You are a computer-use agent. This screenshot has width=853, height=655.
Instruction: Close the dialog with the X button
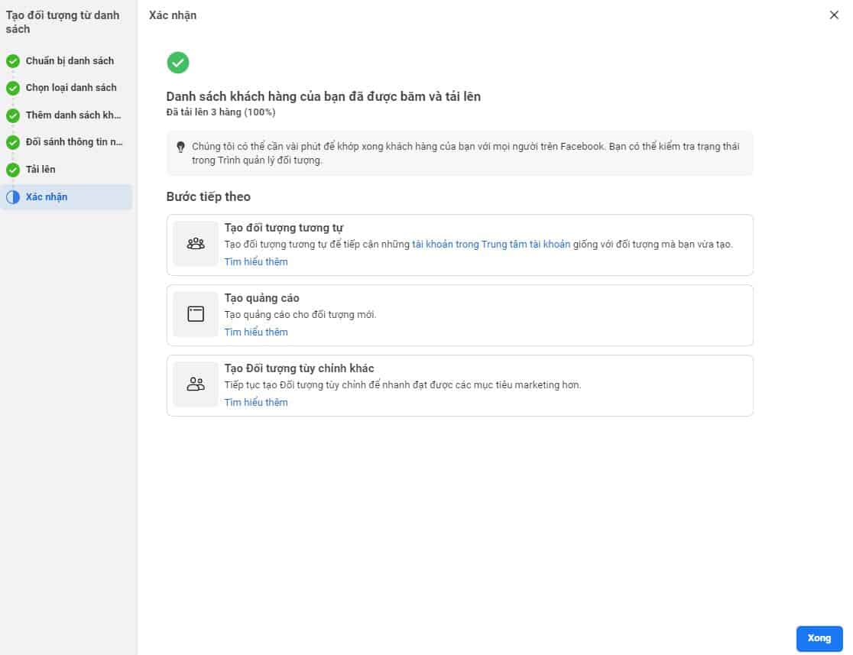834,15
